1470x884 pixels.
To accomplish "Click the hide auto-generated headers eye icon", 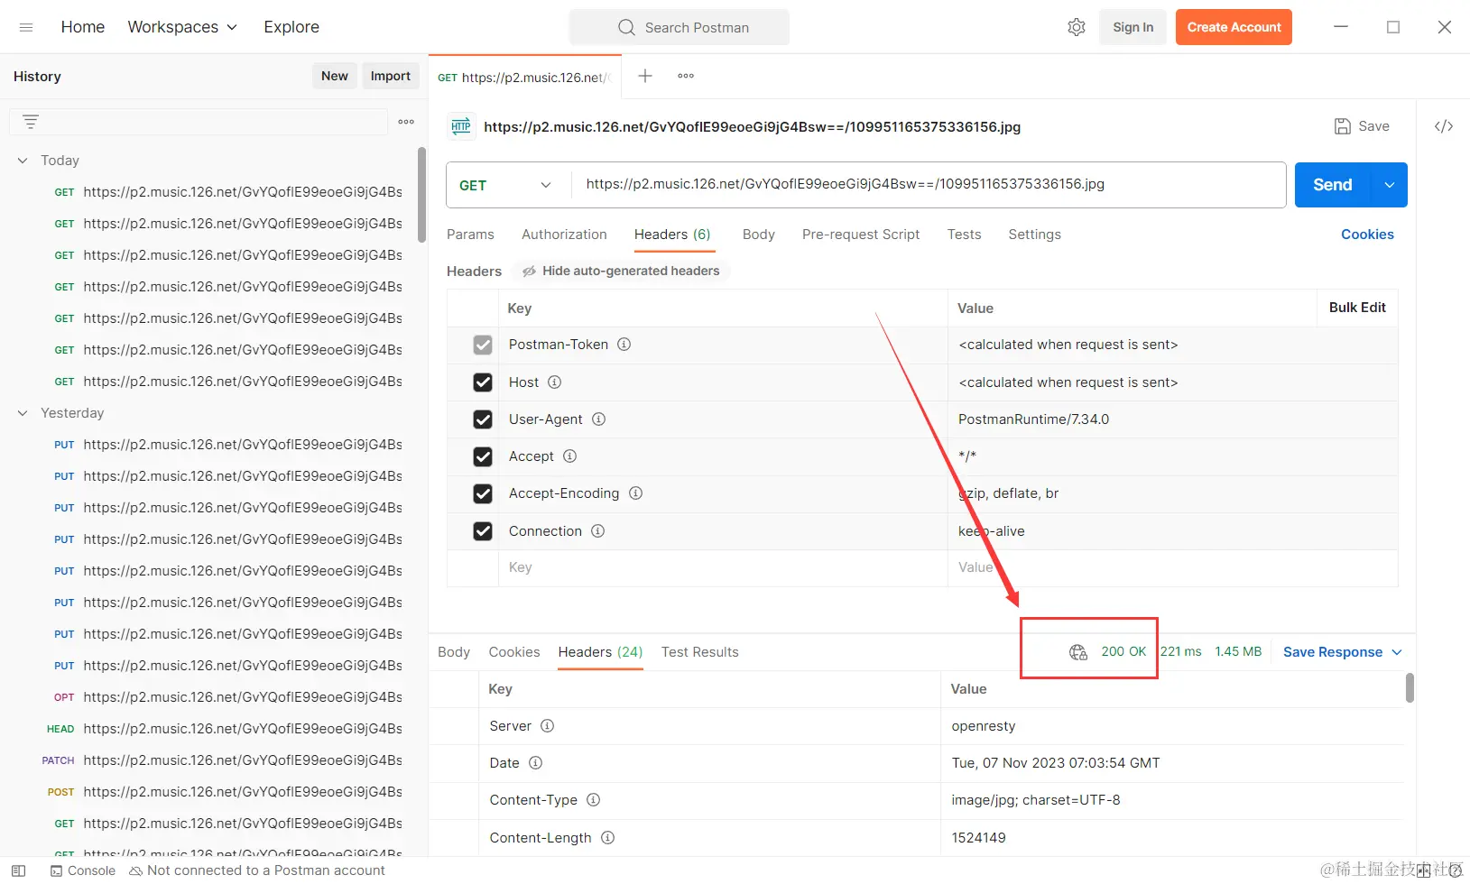I will [x=530, y=271].
